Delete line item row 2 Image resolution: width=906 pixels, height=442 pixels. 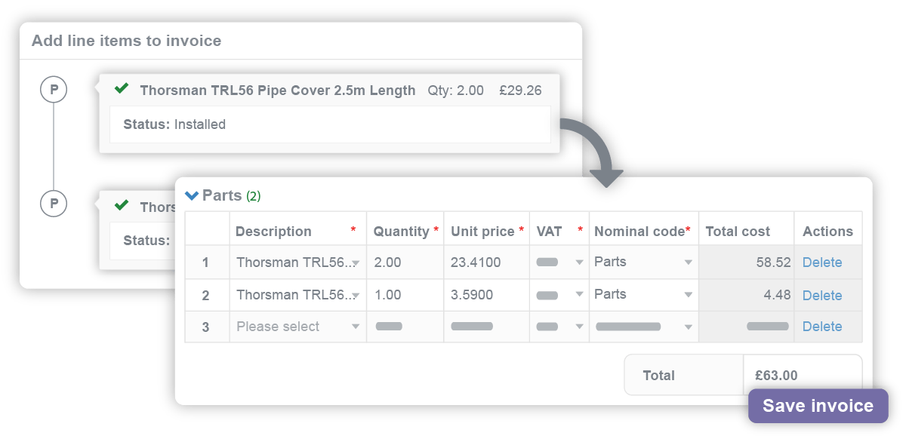(822, 294)
